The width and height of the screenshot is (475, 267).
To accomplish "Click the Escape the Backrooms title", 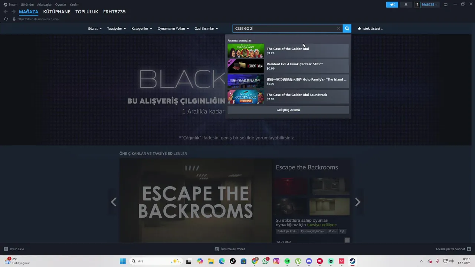I will [x=307, y=167].
